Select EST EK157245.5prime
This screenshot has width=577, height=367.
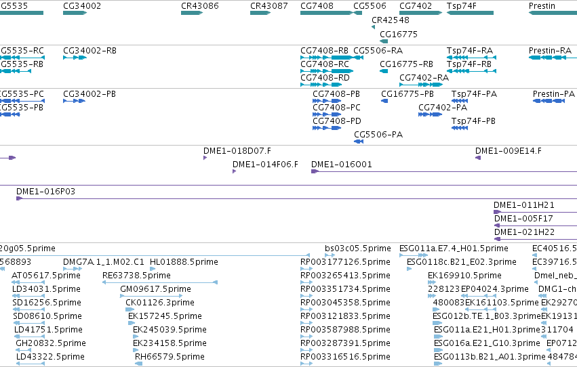(165, 317)
